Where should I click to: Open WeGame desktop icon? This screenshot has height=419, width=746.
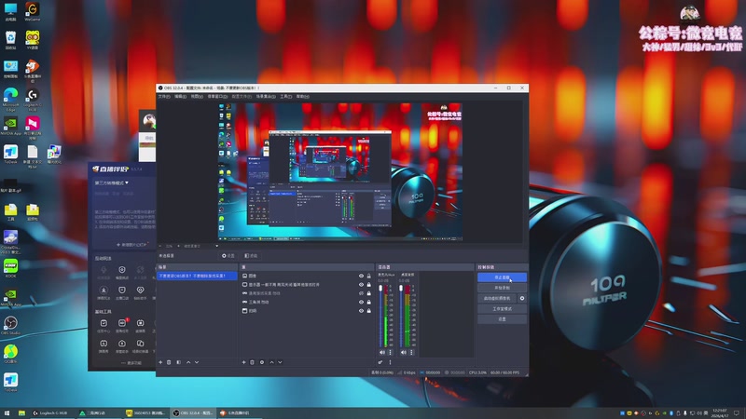32,11
